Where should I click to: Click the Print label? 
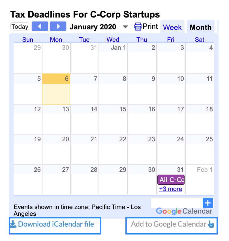[x=150, y=26]
